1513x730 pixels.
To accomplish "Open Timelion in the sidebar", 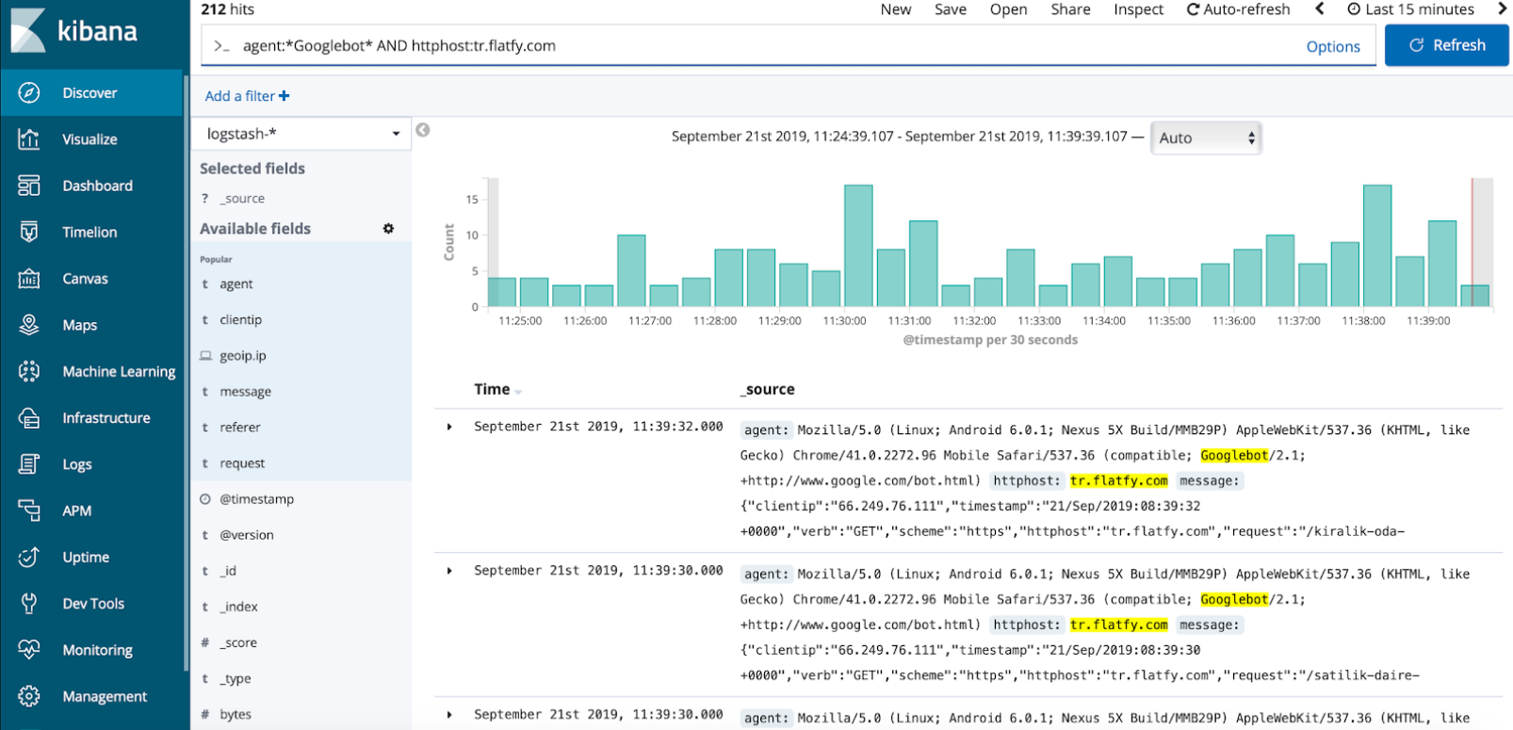I will coord(91,232).
